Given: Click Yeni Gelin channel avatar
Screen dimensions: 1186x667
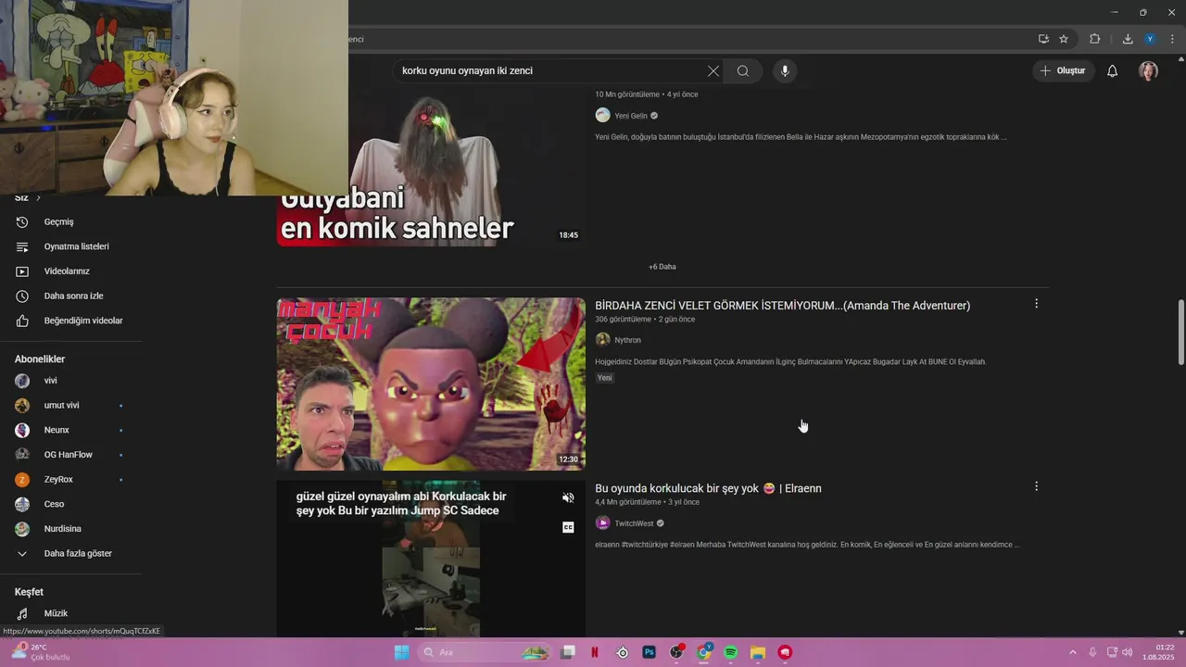Looking at the screenshot, I should 602,116.
